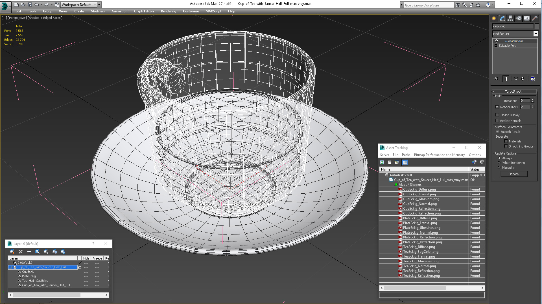Open Configure Modifier Sets icon
This screenshot has width=542, height=304.
tap(533, 79)
